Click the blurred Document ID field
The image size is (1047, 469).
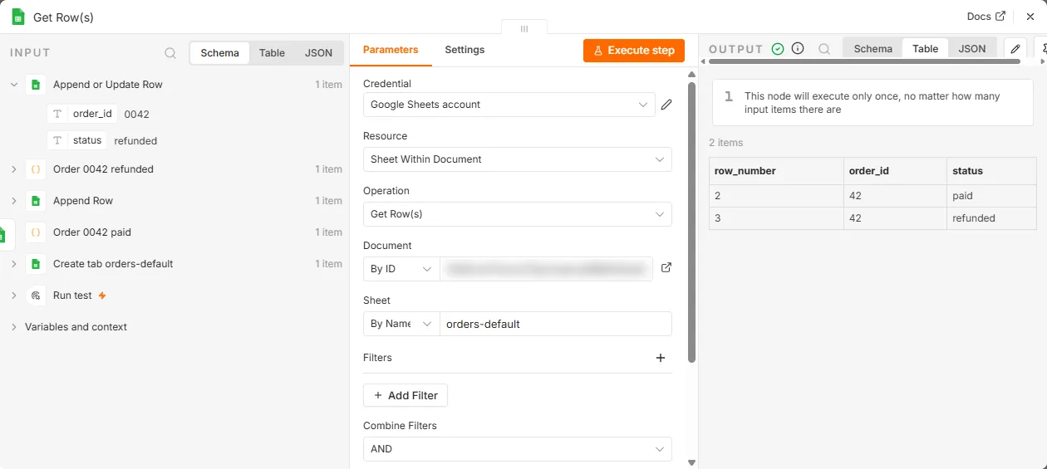pos(546,269)
